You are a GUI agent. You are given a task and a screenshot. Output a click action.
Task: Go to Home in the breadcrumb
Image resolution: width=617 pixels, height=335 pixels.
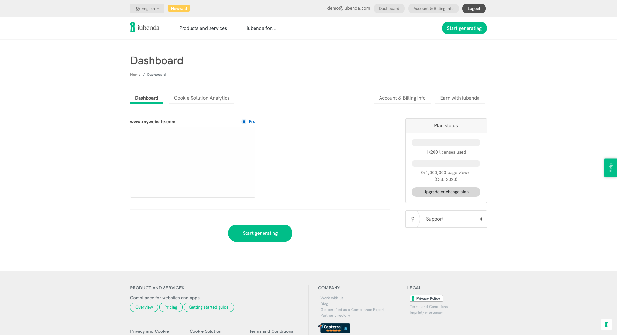click(135, 75)
